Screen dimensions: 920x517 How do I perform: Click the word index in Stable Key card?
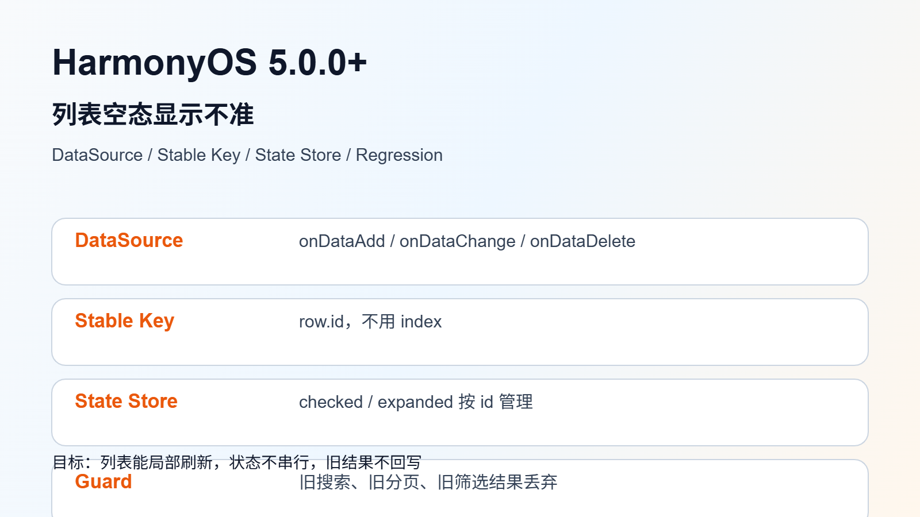pos(421,322)
